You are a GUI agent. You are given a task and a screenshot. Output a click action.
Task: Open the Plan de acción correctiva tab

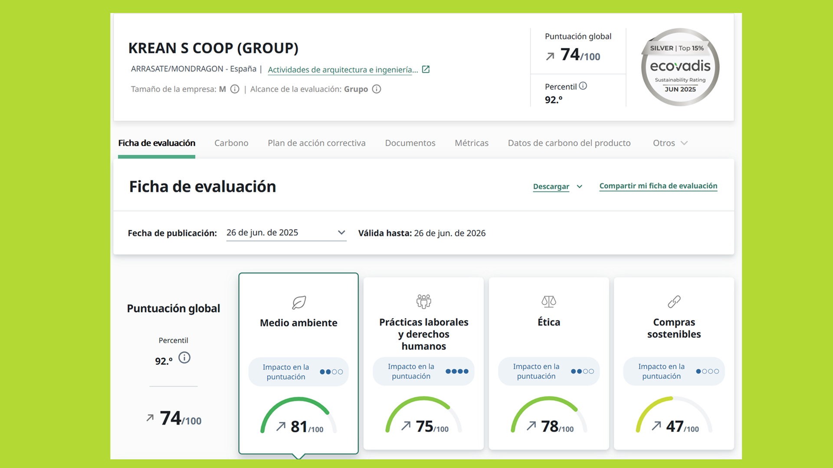click(317, 143)
